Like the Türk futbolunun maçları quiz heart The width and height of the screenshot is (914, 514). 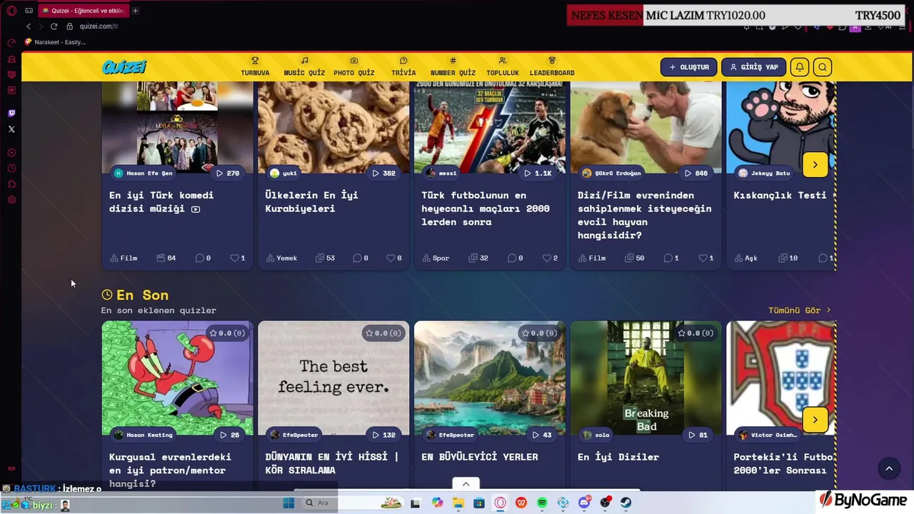pos(547,258)
